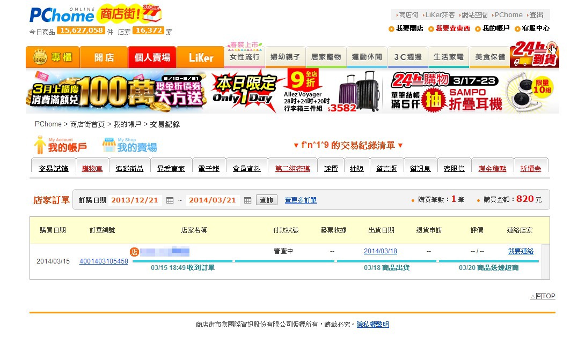The image size is (578, 346).
Task: Switch to the 第二組密碼 tab
Action: pyautogui.click(x=292, y=168)
